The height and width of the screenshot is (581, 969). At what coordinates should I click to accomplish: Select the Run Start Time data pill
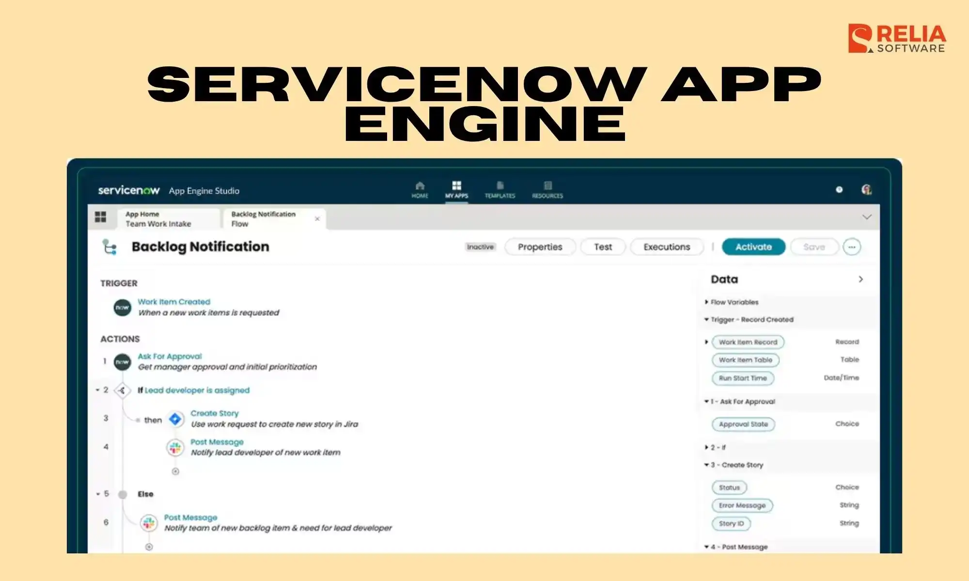(x=743, y=378)
